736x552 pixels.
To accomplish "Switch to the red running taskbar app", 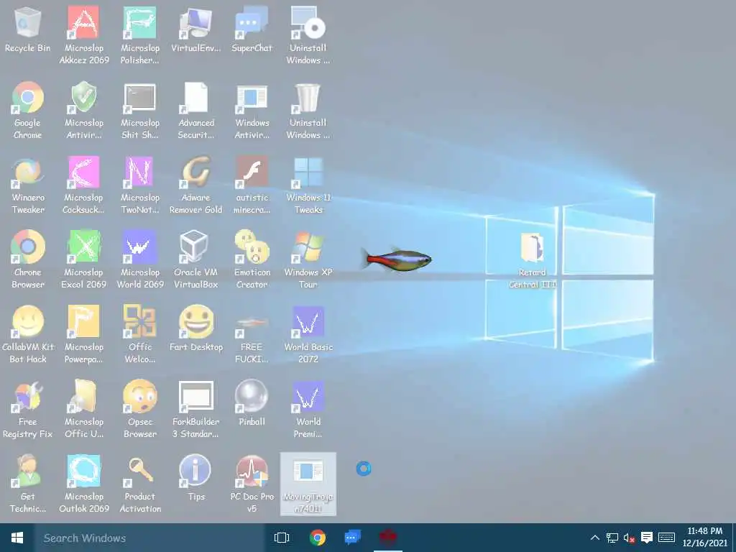I will (x=388, y=538).
